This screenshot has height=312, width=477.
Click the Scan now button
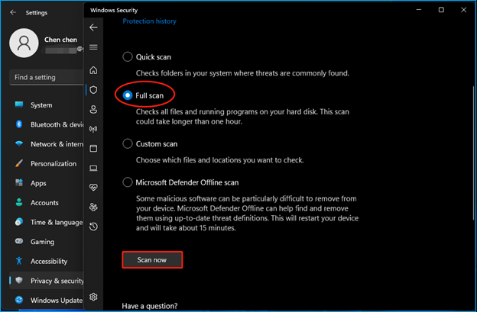click(154, 260)
